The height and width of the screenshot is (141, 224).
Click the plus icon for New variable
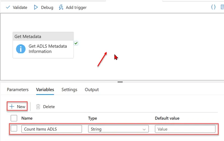[x=12, y=106]
